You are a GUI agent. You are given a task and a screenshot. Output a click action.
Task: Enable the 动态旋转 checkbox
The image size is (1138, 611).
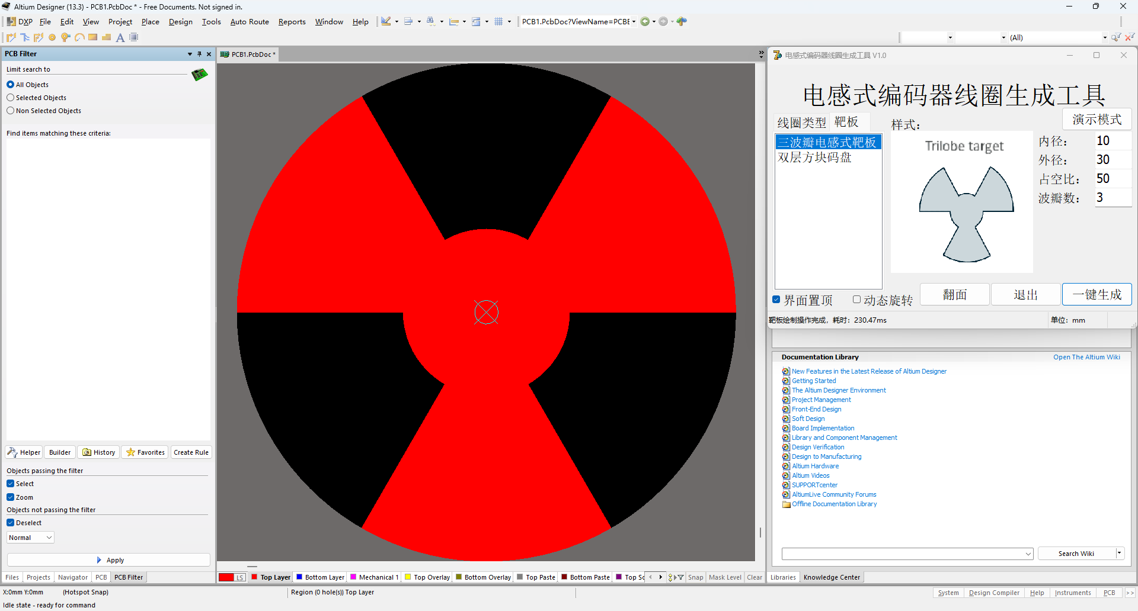[856, 300]
